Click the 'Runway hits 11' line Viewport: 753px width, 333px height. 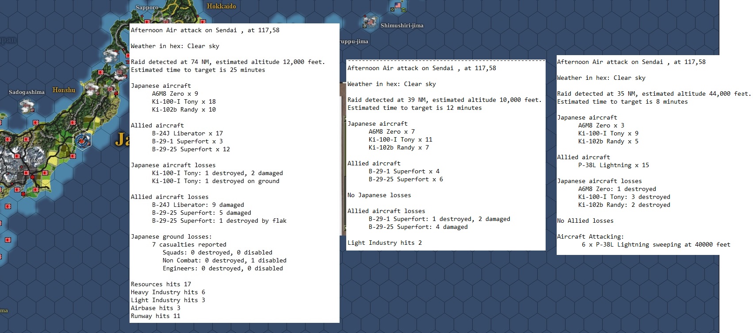(156, 316)
